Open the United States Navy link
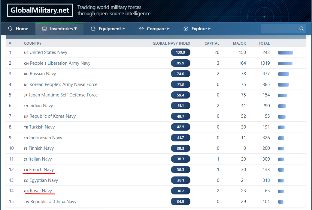The height and width of the screenshot is (210, 312). (48, 52)
